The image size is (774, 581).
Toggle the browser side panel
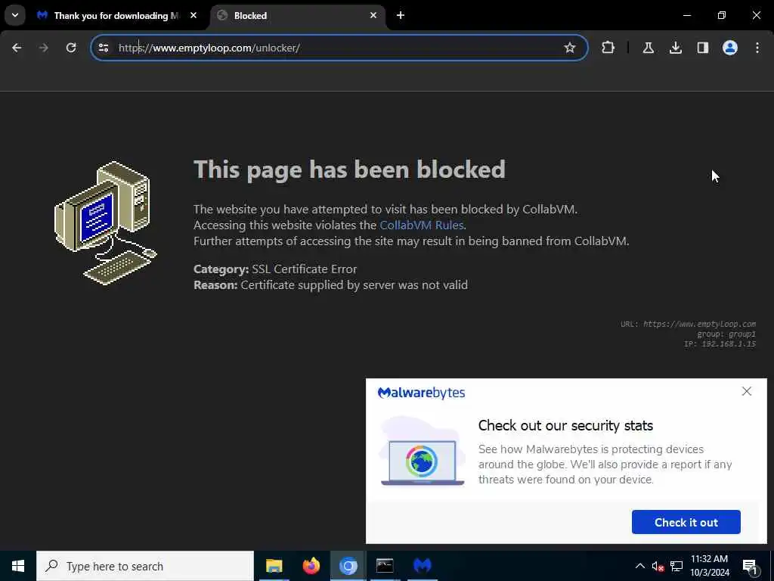point(703,48)
